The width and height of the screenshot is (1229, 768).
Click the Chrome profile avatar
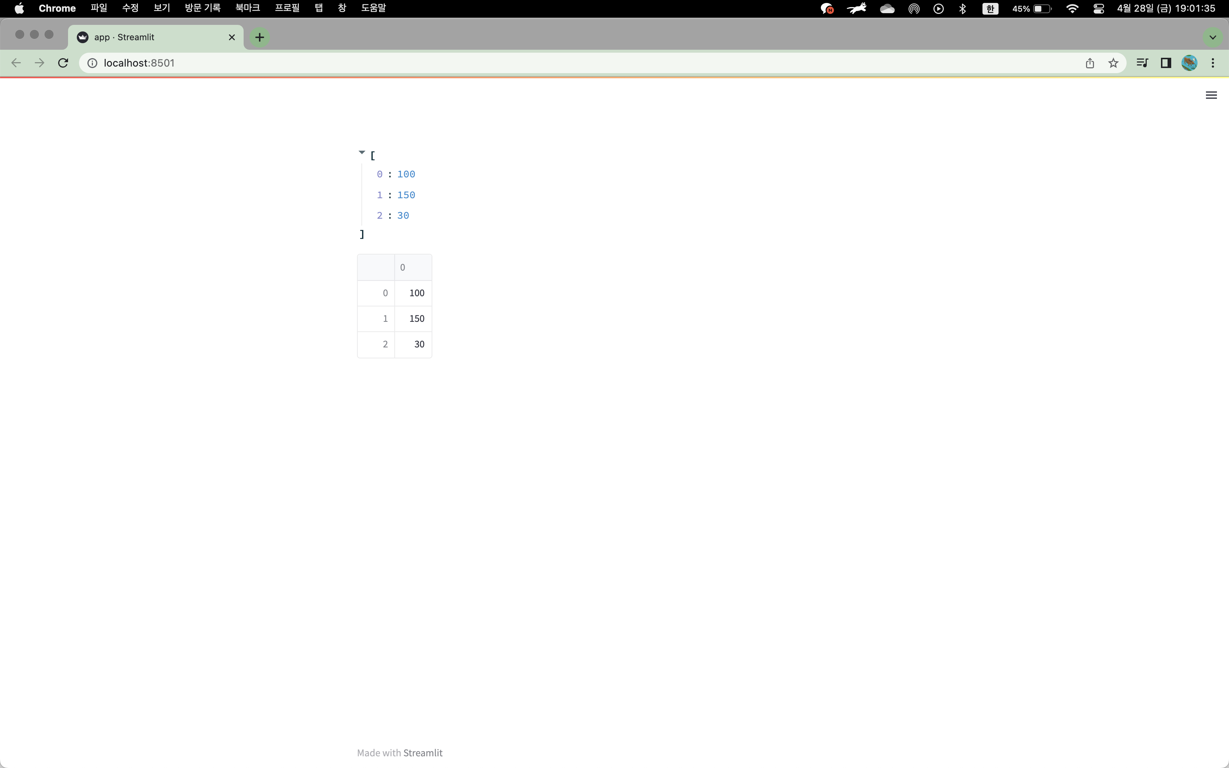1189,63
